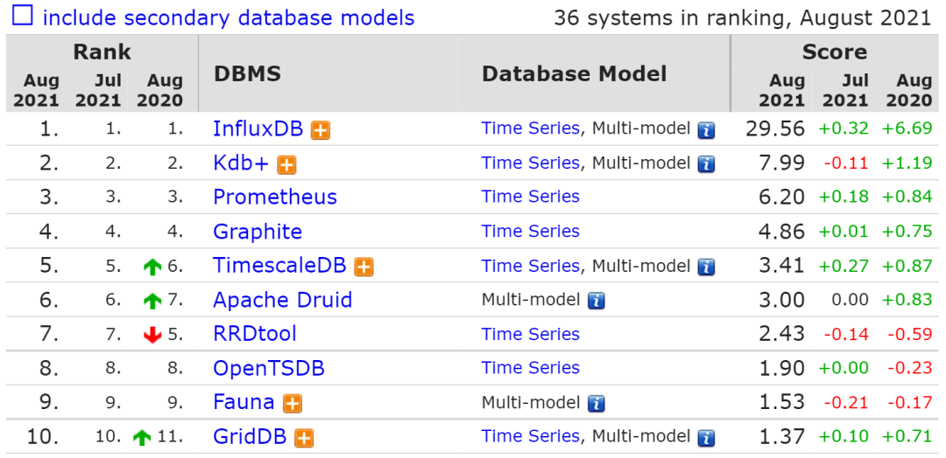Click the orange plus icon beside InfluxDB
Viewport: 946px width, 458px height.
[x=321, y=130]
